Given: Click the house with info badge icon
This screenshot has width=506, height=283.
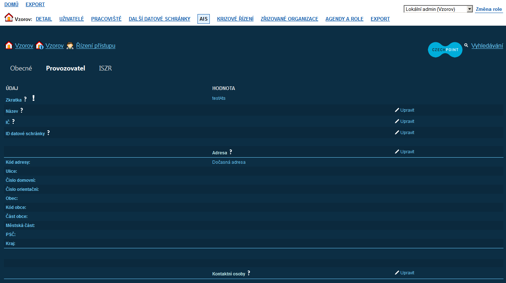Looking at the screenshot, I should coord(39,45).
